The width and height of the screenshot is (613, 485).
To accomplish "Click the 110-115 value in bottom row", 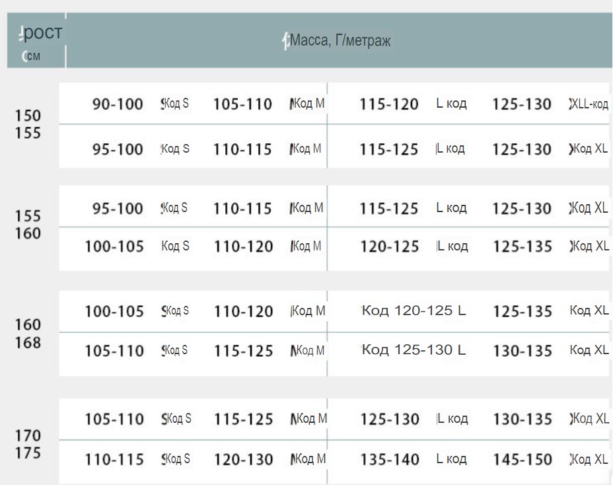I will click(x=114, y=459).
